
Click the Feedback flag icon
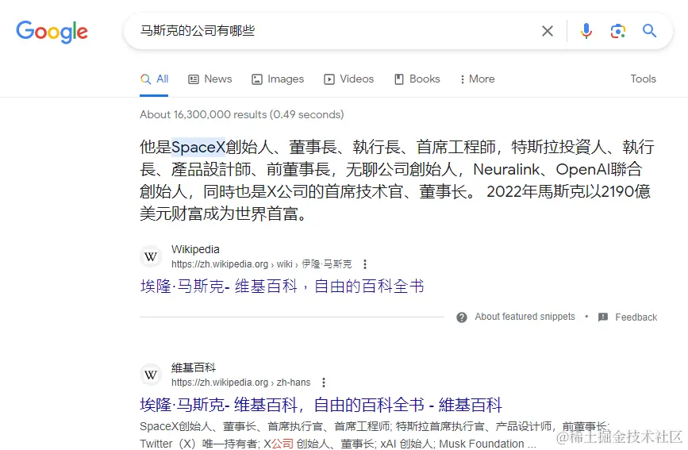603,317
